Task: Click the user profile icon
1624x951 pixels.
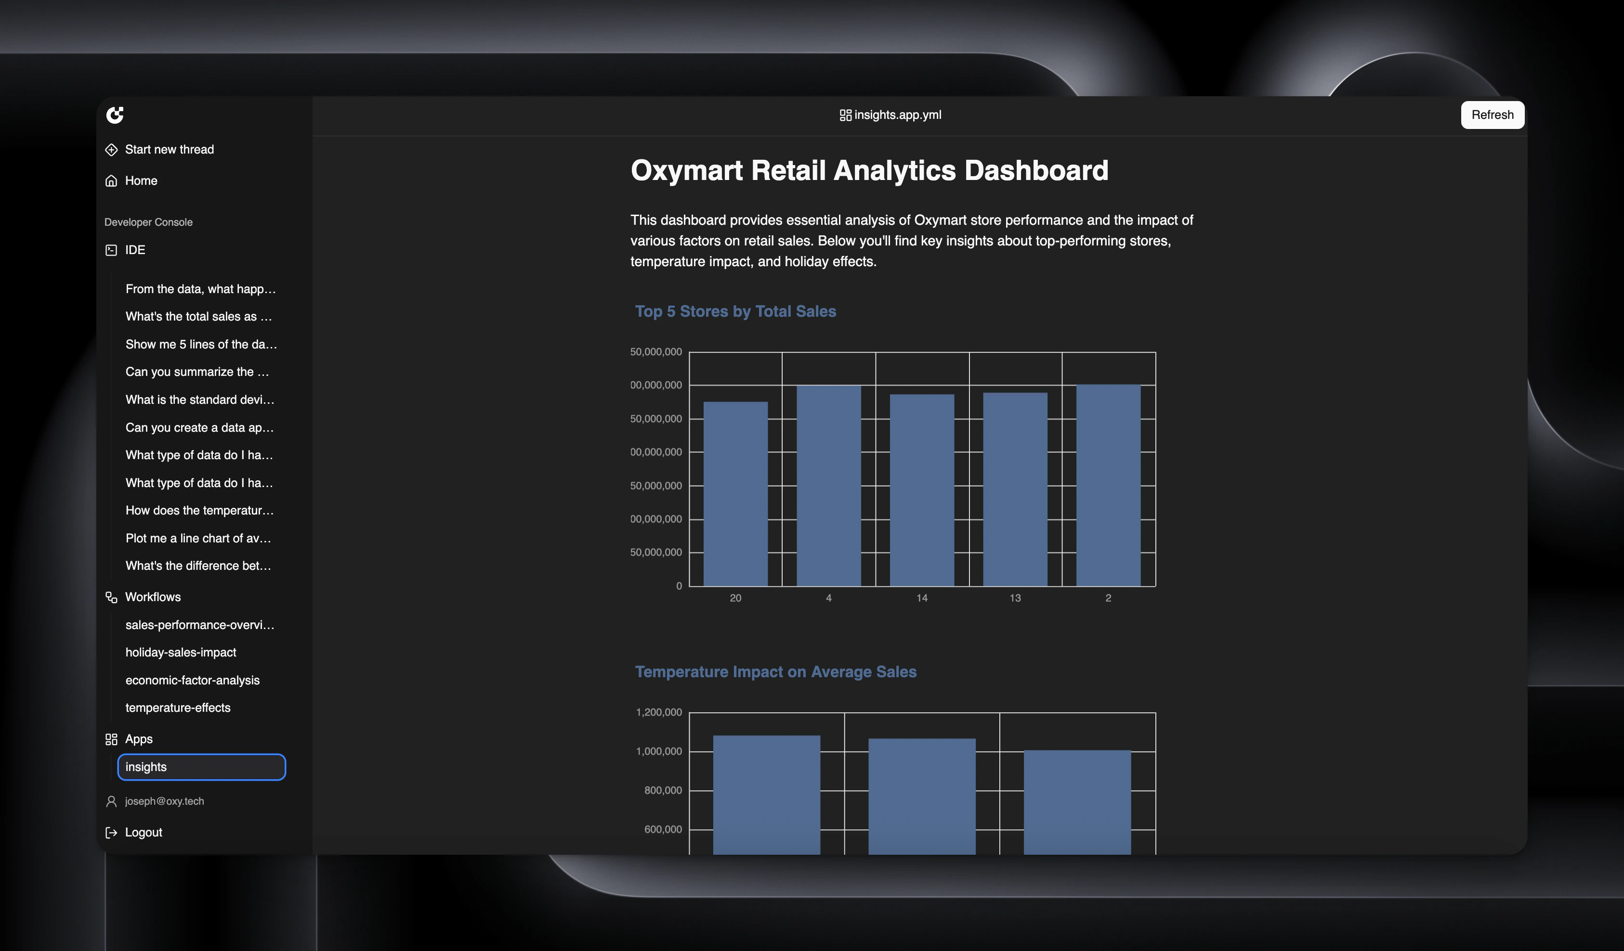Action: 111,802
